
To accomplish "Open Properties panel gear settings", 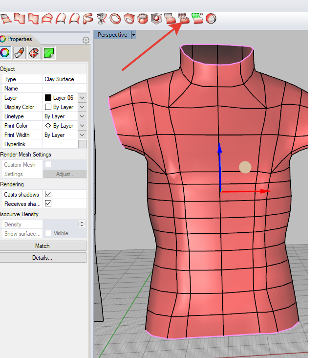I will click(x=86, y=40).
